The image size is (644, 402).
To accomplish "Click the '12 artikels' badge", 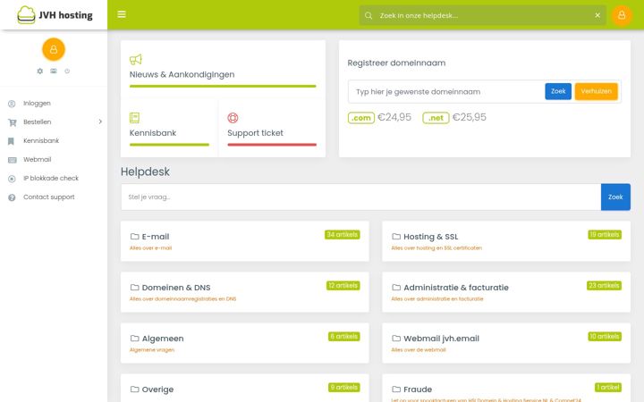I will 343,286.
